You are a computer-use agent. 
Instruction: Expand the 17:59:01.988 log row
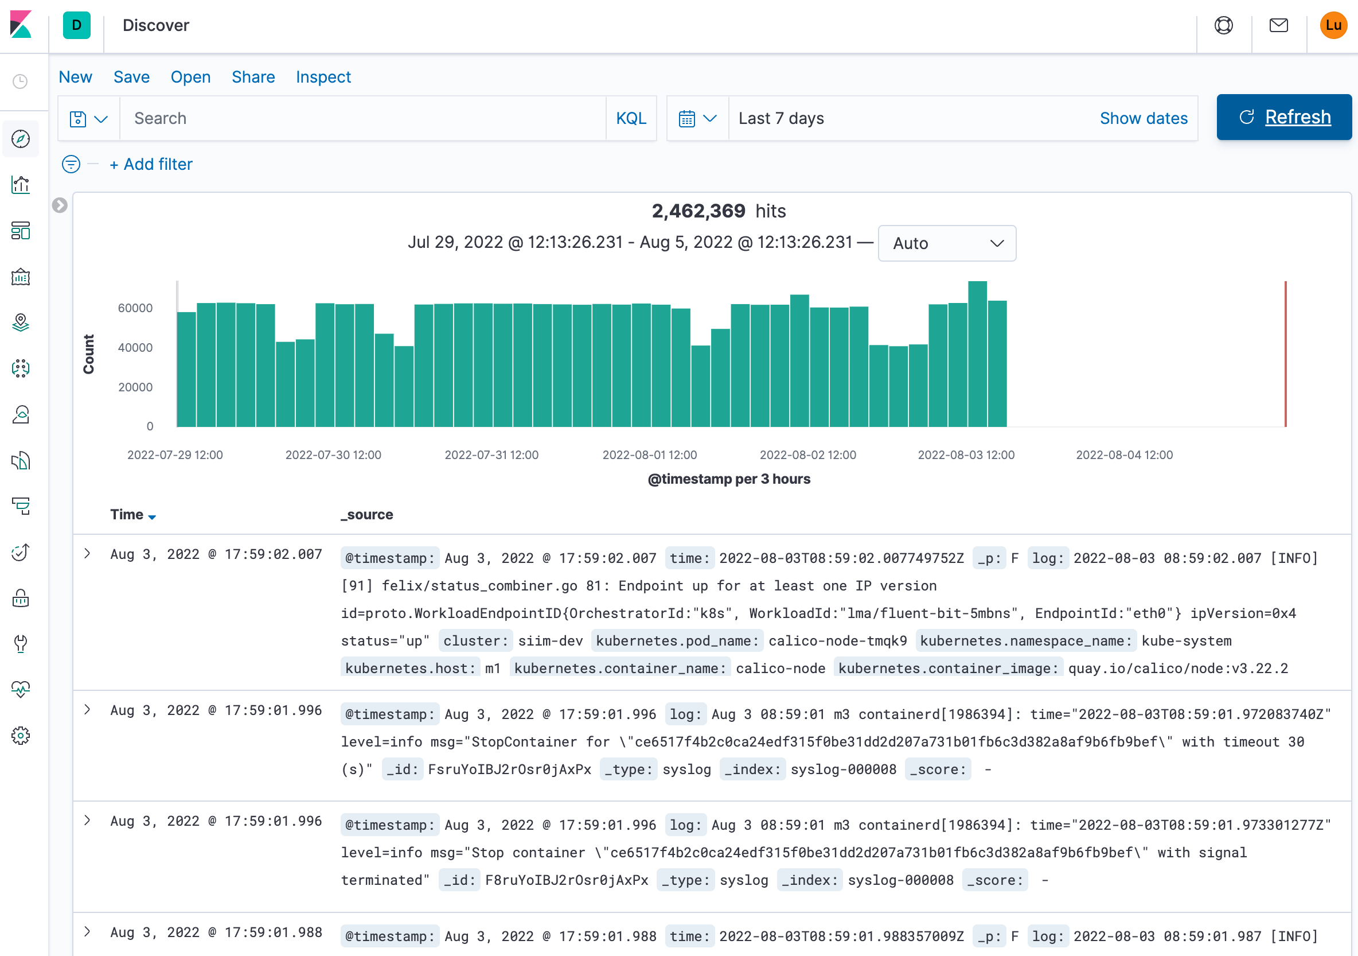click(x=88, y=932)
